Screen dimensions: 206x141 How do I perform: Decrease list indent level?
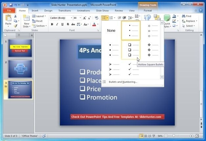[x=119, y=18]
